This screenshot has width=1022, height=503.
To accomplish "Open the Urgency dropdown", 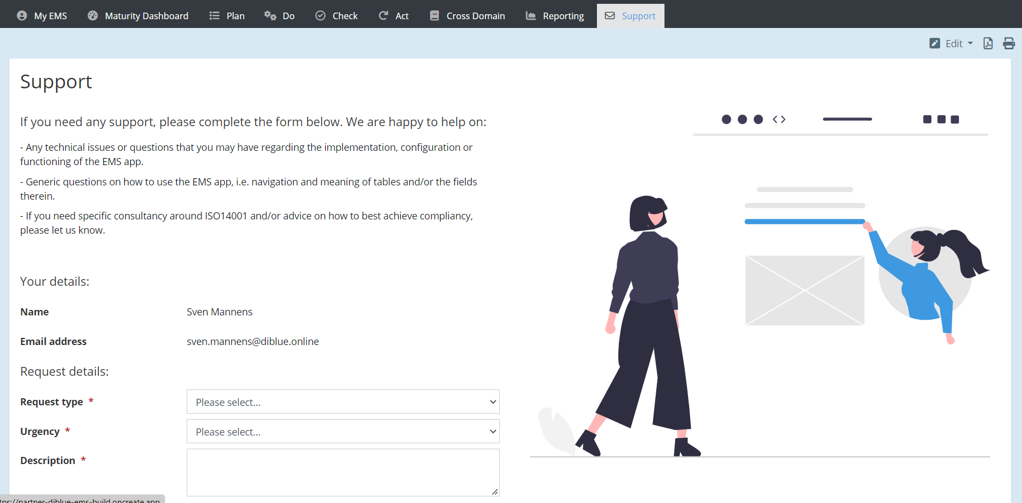I will 343,431.
